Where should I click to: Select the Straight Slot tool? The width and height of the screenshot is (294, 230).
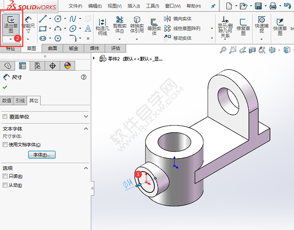pyautogui.click(x=43, y=38)
